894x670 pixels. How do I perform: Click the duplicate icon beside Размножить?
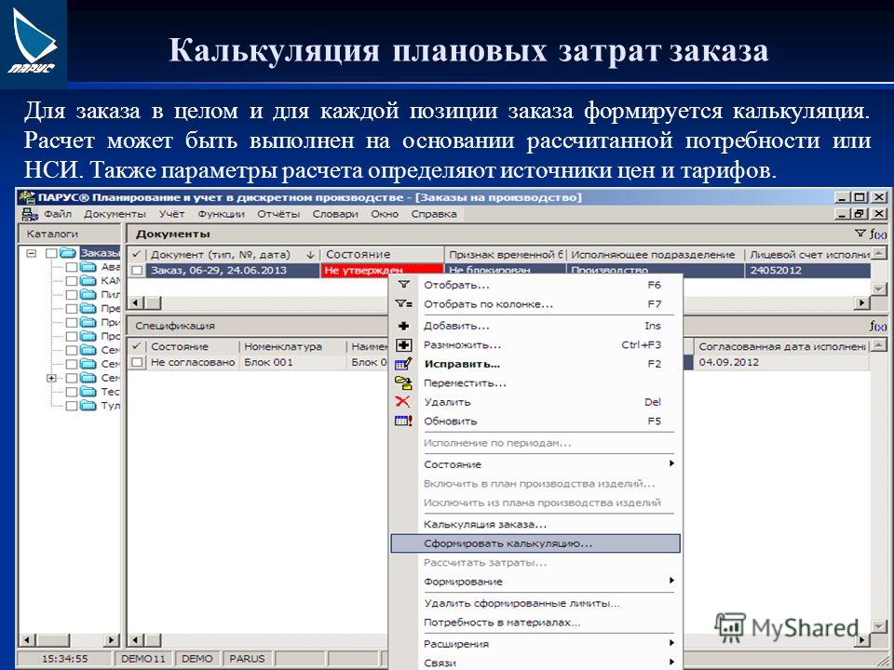(403, 344)
